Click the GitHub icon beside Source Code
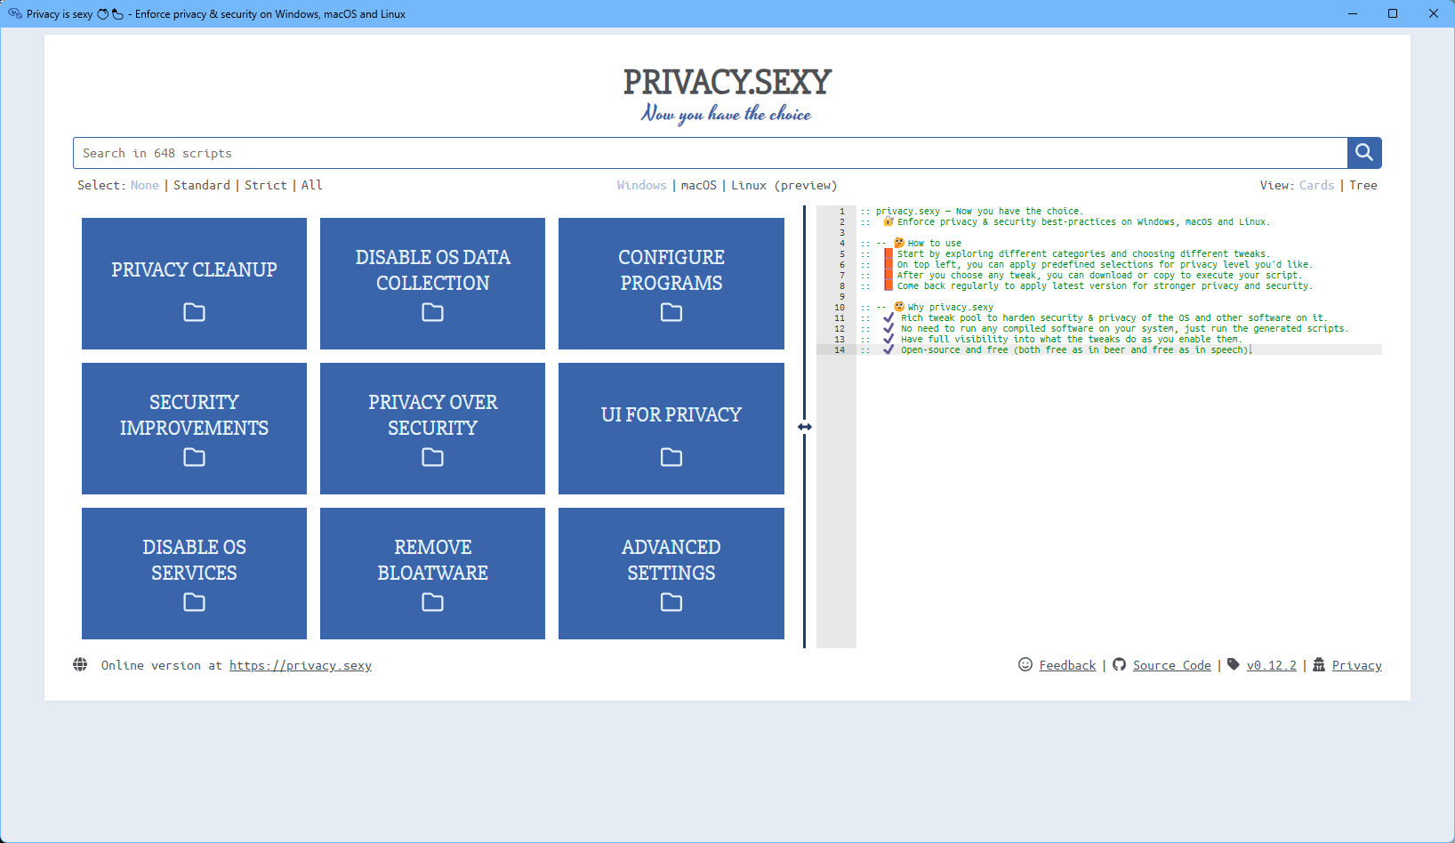Viewport: 1455px width, 843px height. (x=1119, y=664)
